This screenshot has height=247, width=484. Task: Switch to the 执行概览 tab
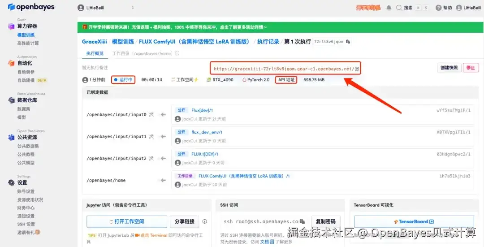tap(95, 53)
